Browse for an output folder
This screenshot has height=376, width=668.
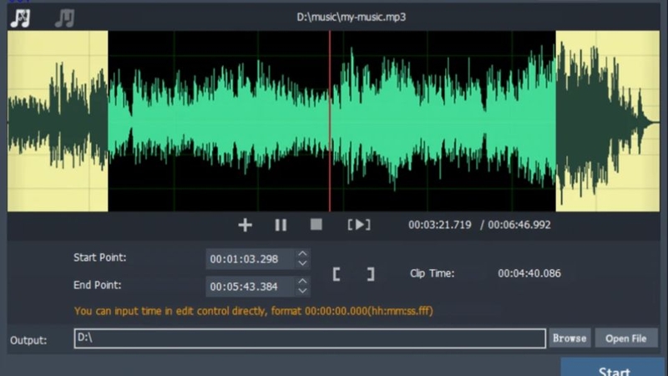pos(569,338)
